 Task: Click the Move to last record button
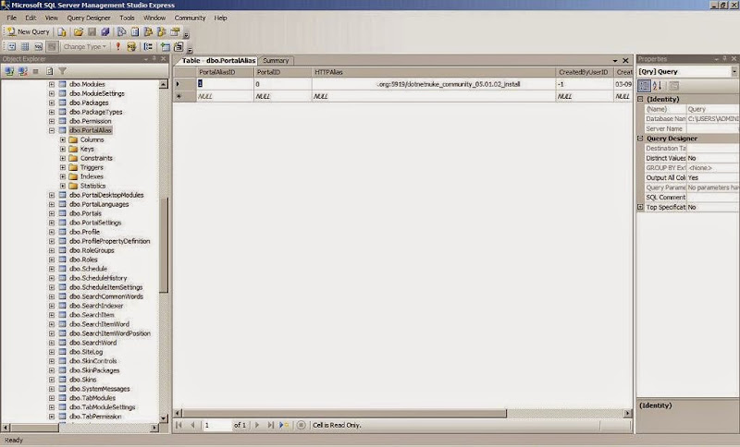(x=270, y=425)
